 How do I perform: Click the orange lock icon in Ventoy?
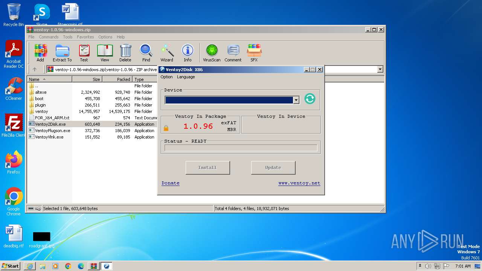166,128
